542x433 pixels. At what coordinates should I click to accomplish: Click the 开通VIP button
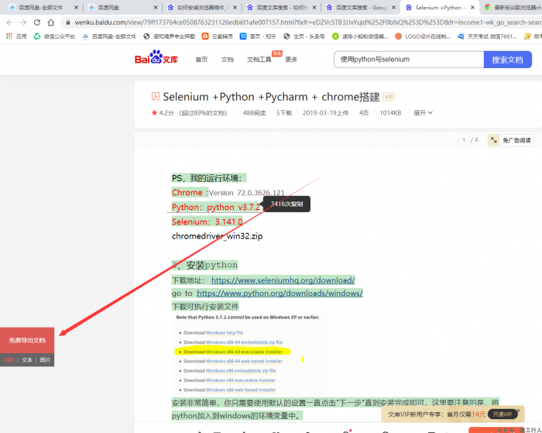(x=503, y=414)
